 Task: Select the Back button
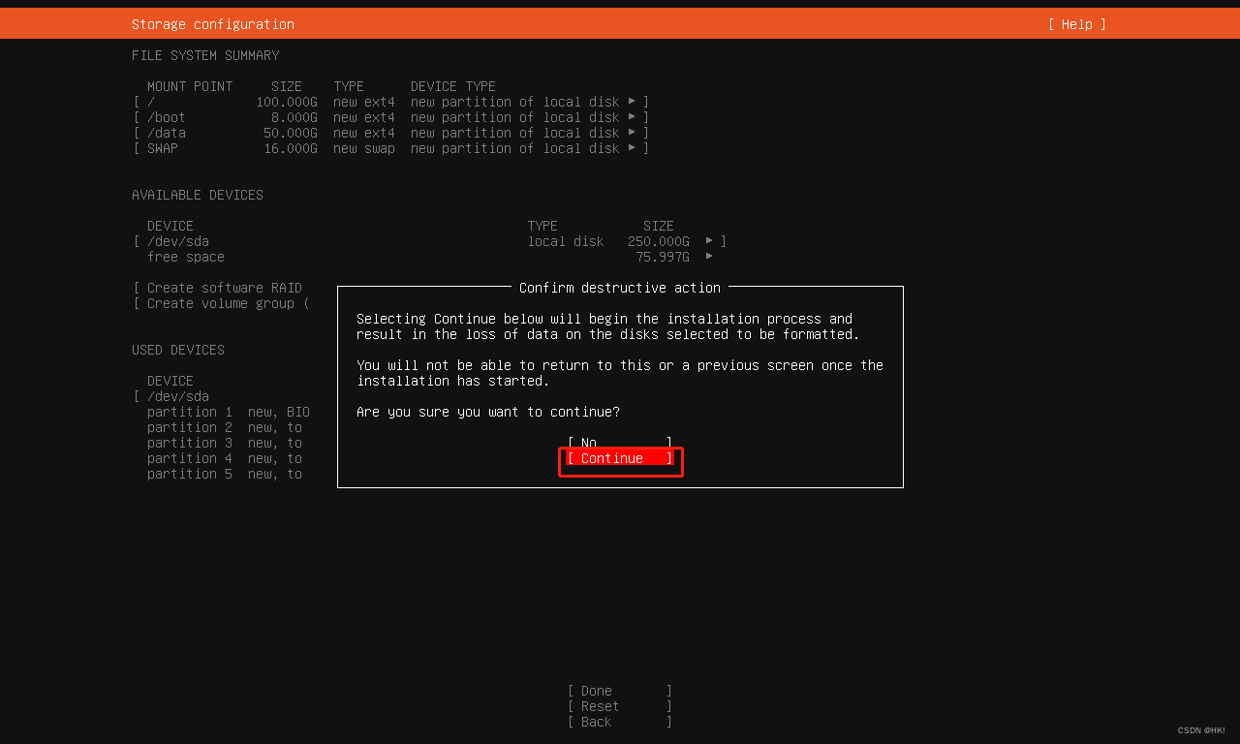tap(620, 722)
